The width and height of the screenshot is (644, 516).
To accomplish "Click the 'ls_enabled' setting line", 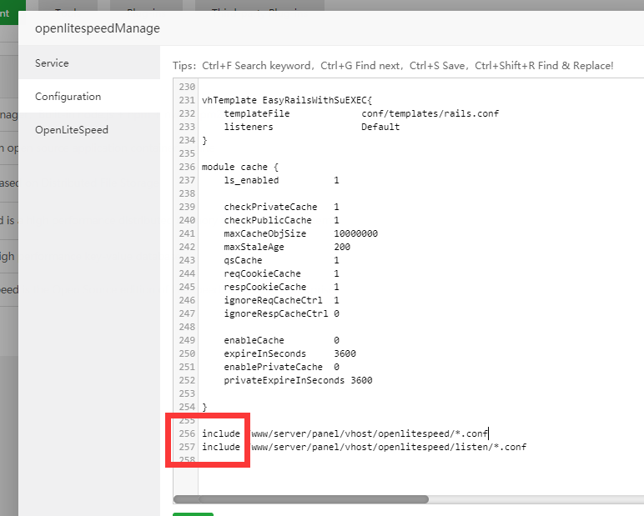I will click(x=251, y=180).
